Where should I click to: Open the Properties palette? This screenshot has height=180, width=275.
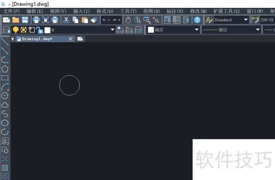167,20
